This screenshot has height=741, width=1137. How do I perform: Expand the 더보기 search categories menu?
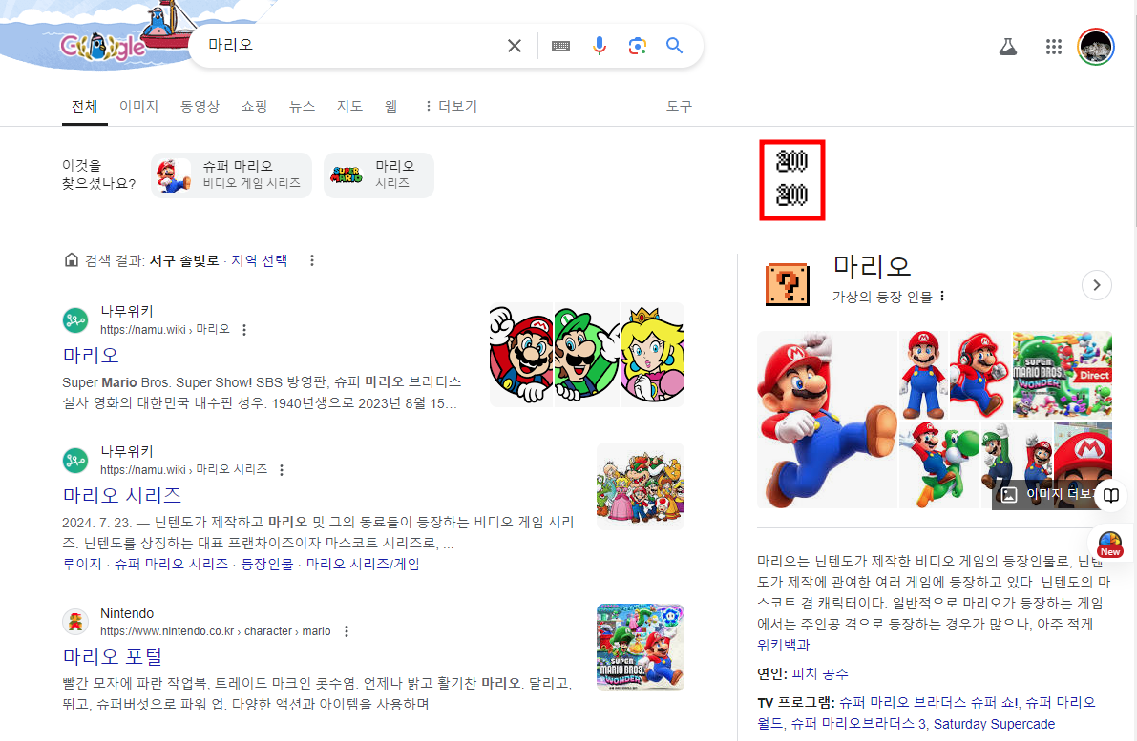pyautogui.click(x=451, y=107)
